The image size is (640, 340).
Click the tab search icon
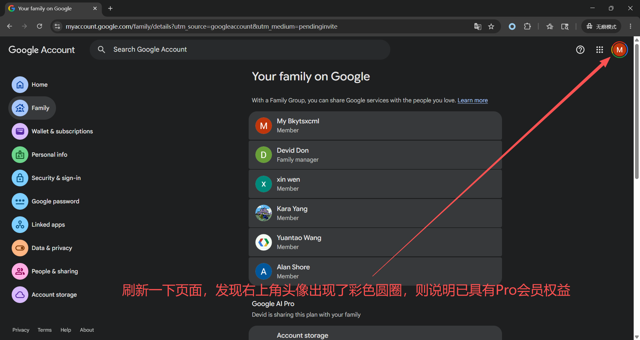565,26
